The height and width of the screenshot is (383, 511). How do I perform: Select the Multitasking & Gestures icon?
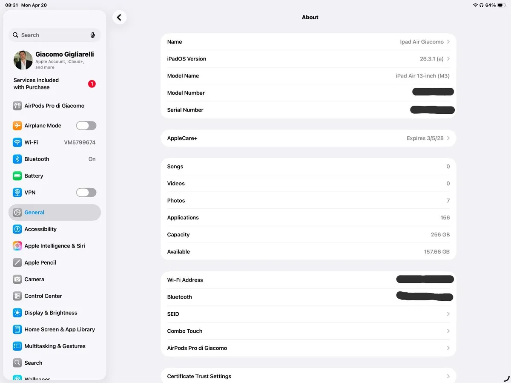tap(17, 346)
